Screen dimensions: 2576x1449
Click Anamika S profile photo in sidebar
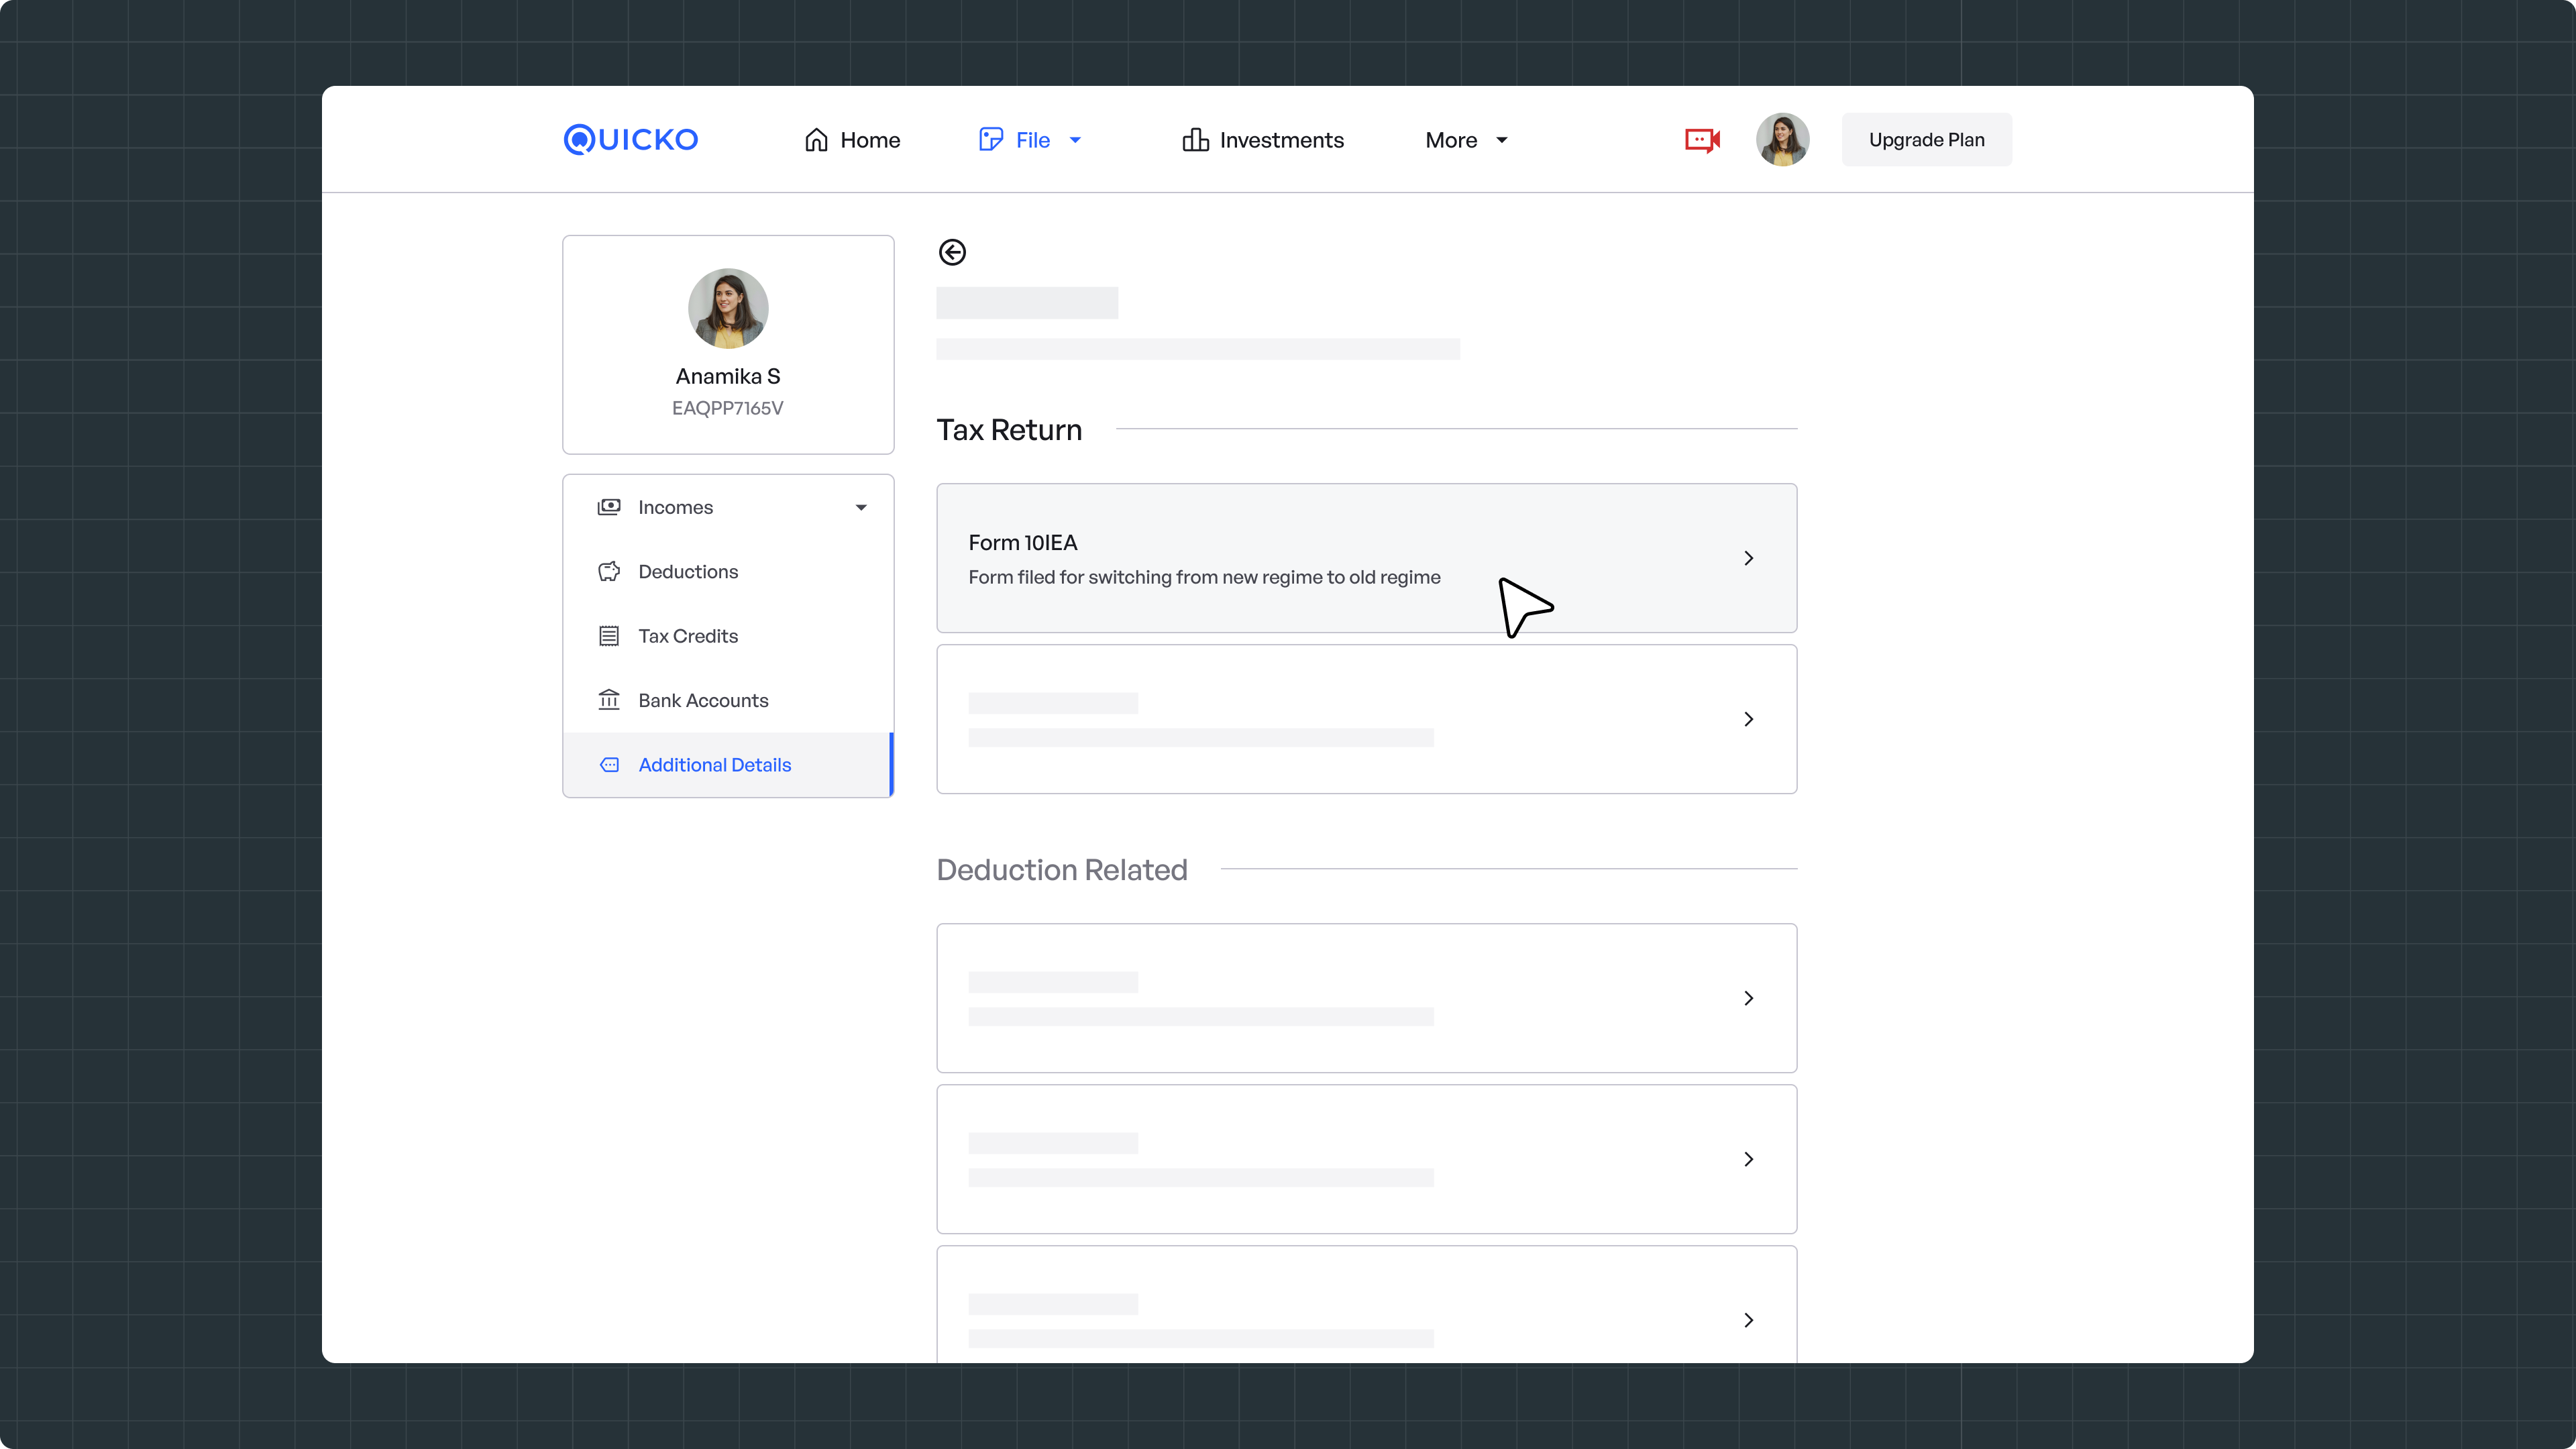728,308
